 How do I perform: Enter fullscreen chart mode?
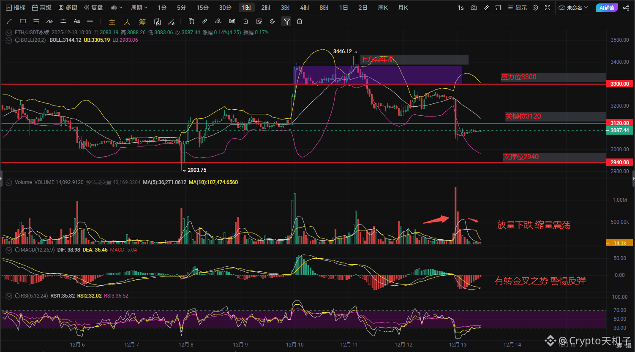(548, 8)
